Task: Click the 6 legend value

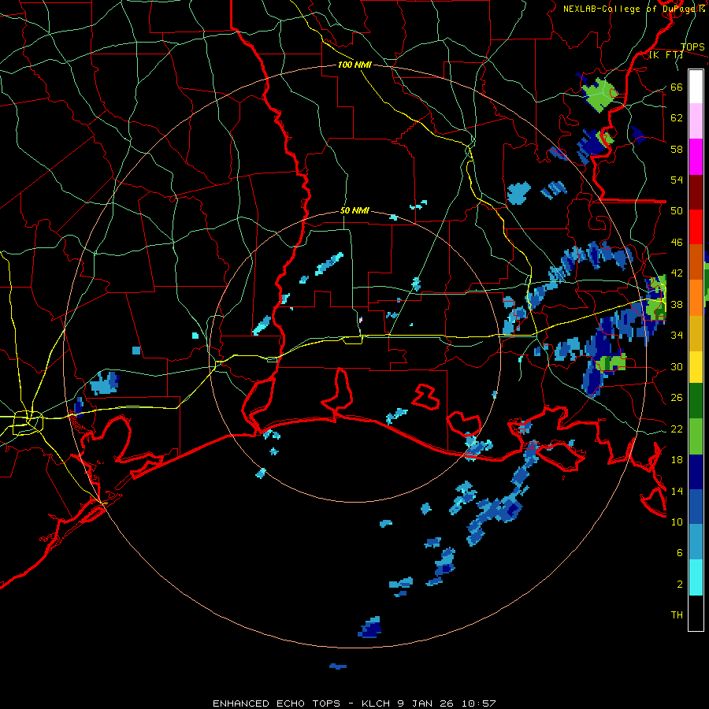Action: 680,552
